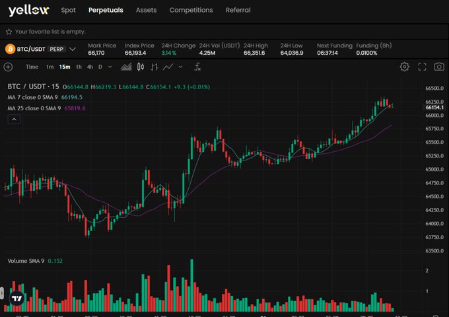Screen dimensions: 449x317
Task: Click the Funding (8h) rate 0.0100%
Action: pos(366,53)
